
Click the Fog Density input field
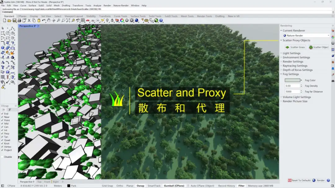(x=293, y=86)
